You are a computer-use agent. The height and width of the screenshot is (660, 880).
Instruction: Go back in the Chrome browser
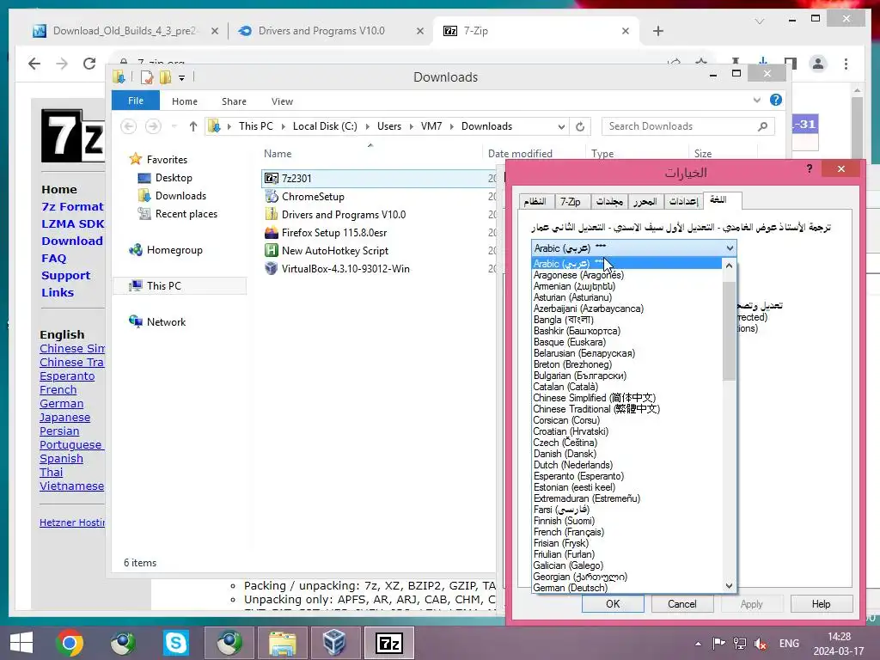point(34,64)
